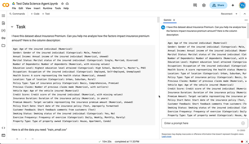The image size is (249, 144).
Task: Click the green execution checkmark
Action: click(x=100, y=142)
